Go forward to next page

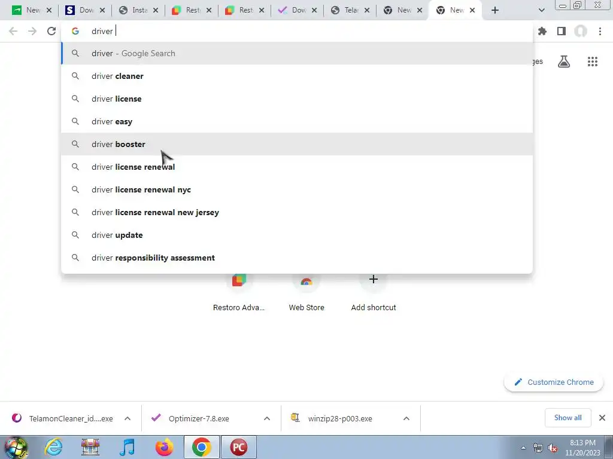pyautogui.click(x=32, y=31)
